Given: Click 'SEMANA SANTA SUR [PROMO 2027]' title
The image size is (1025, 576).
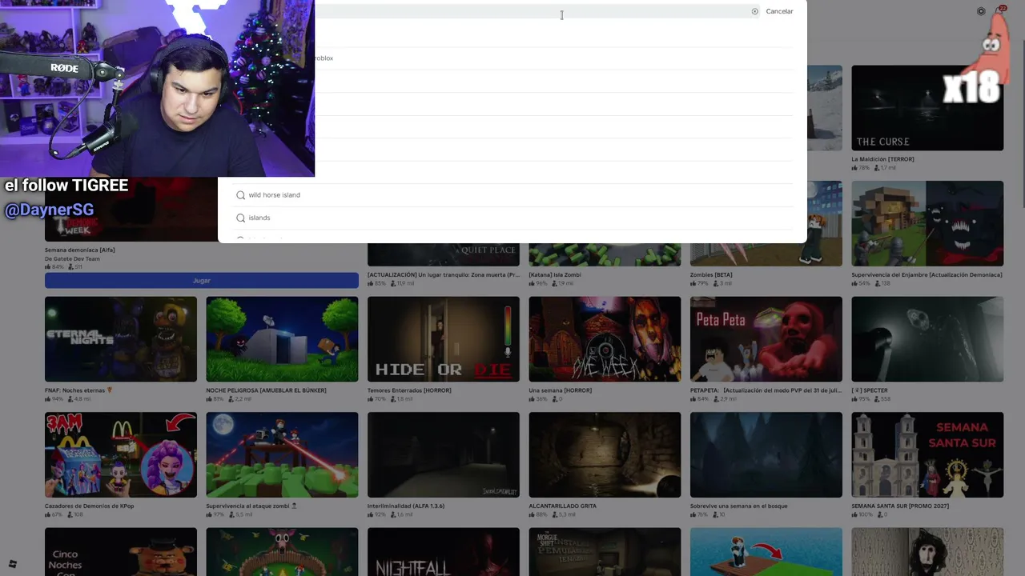Looking at the screenshot, I should tap(900, 506).
